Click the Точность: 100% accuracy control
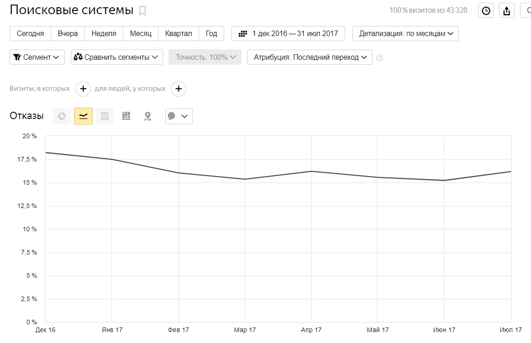This screenshot has height=343, width=531. pos(205,57)
